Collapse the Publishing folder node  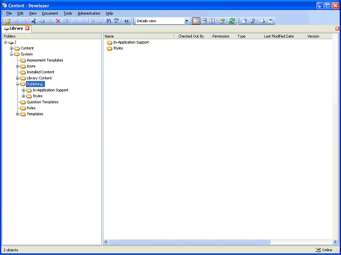(18, 84)
